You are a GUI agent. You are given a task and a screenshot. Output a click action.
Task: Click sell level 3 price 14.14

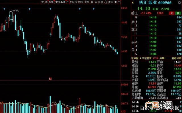click(x=153, y=26)
